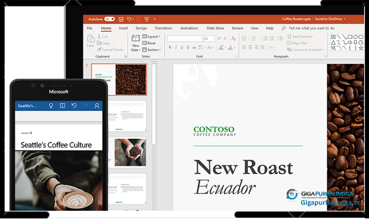
Task: Switch to the Design tab
Action: pos(141,28)
